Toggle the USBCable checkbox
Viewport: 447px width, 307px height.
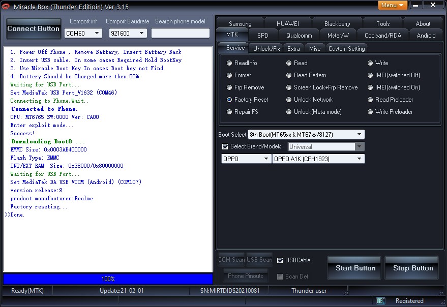280,260
